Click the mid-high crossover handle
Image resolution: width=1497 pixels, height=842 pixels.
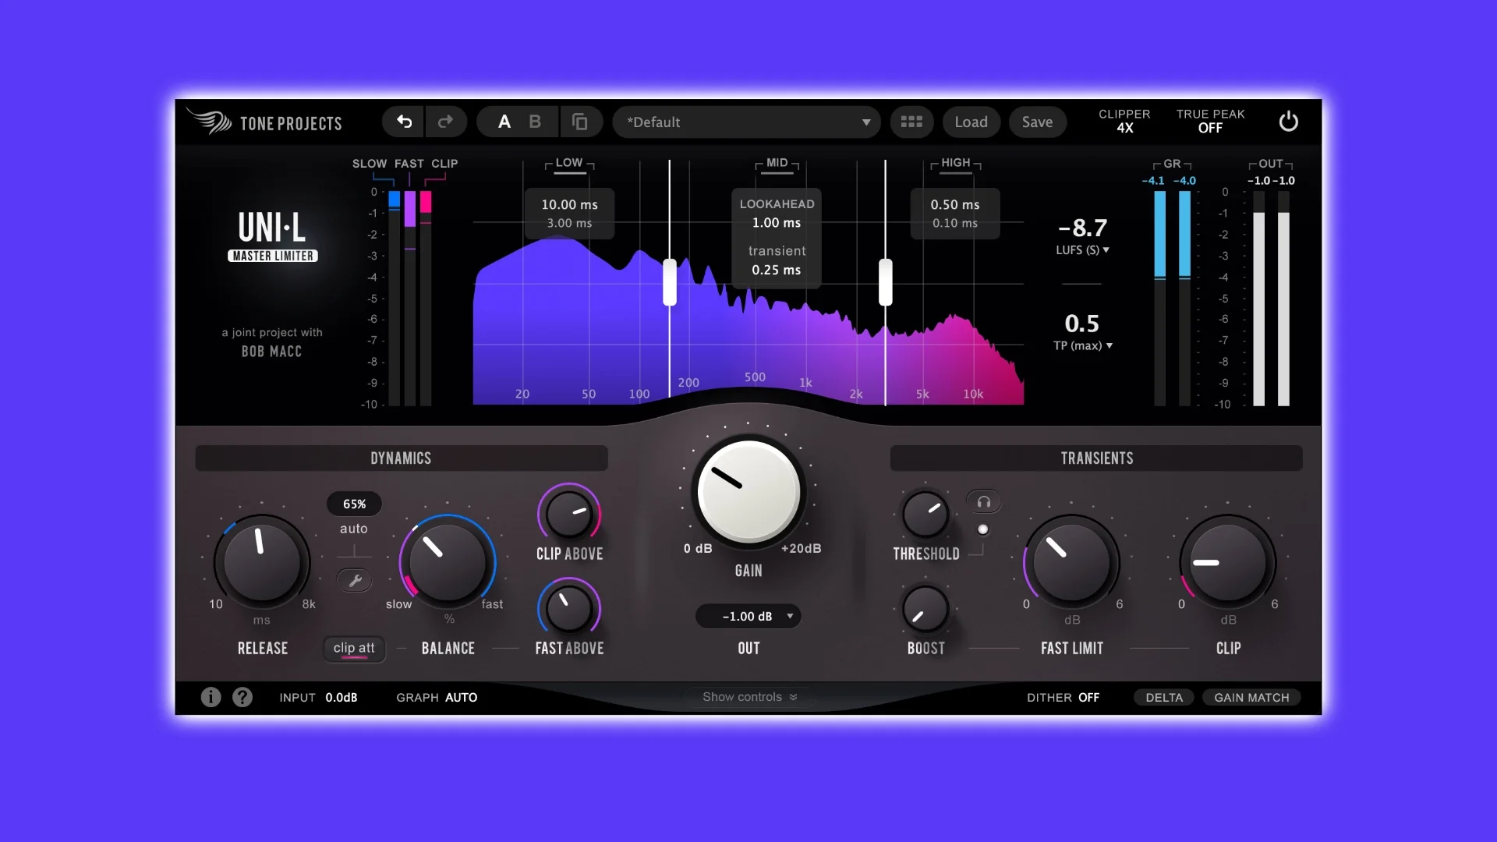click(886, 282)
